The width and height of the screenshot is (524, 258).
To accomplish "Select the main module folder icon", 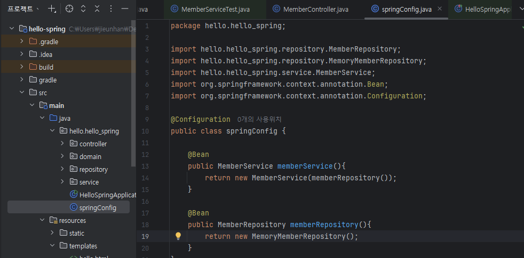I will 43,105.
